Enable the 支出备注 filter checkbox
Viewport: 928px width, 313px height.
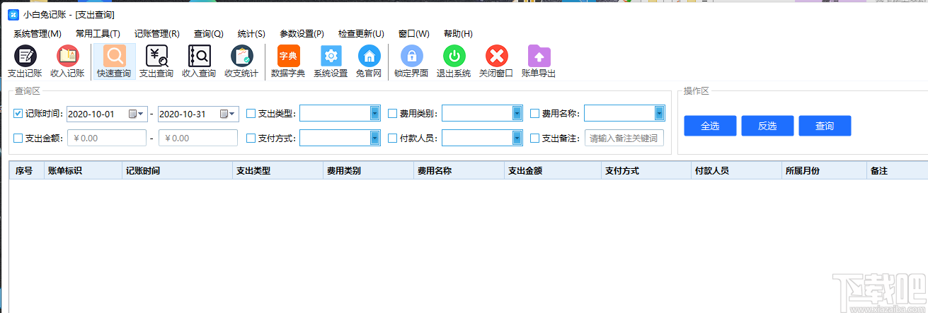(535, 138)
